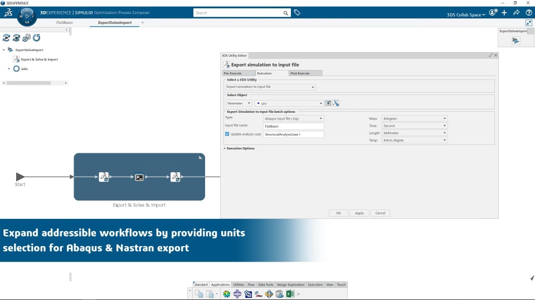Switch to the Post-Execute tab
The height and width of the screenshot is (300, 535).
tap(300, 73)
